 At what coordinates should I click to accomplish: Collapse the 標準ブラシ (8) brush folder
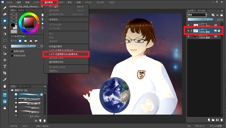click(x=12, y=90)
